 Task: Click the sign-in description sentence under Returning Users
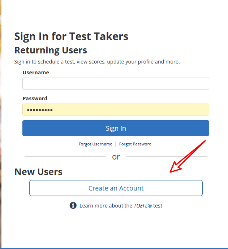(97, 62)
